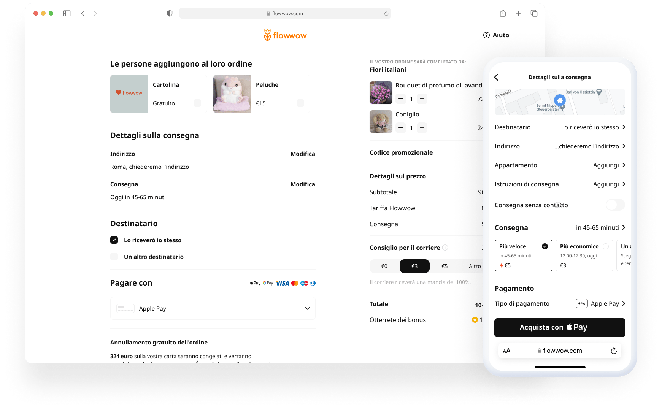662x411 pixels.
Task: Go back in mobile Dettagli sulla consegna
Action: pos(496,77)
